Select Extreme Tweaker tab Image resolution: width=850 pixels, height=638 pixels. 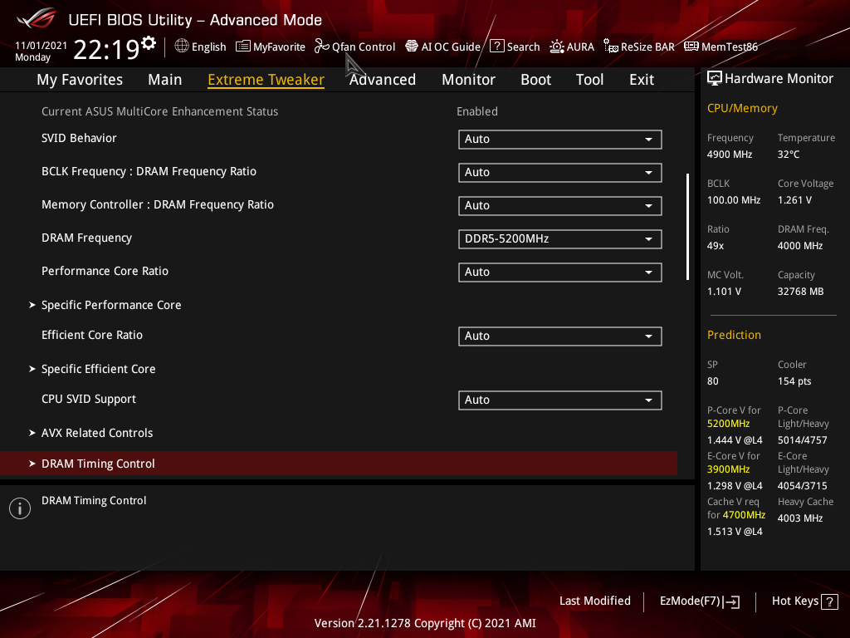tap(266, 80)
